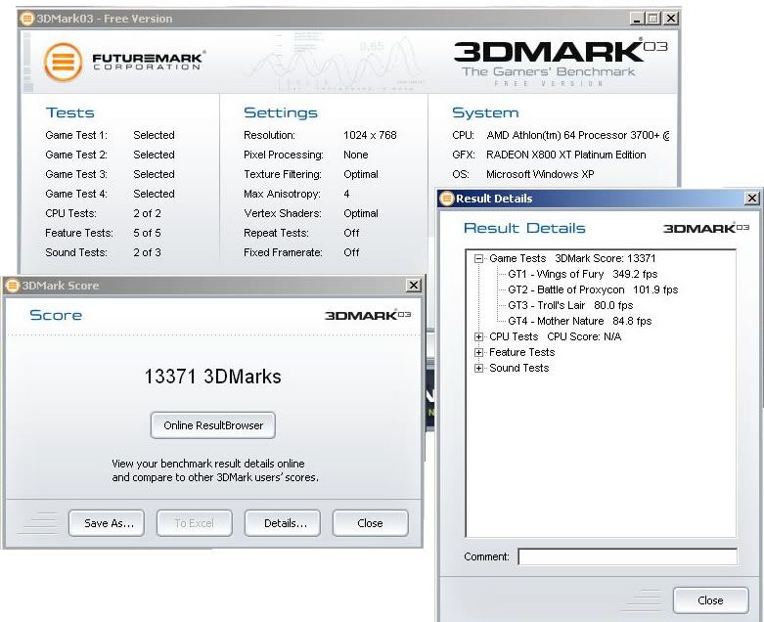
Task: Click the 3DMark Score window title icon
Action: [12, 286]
